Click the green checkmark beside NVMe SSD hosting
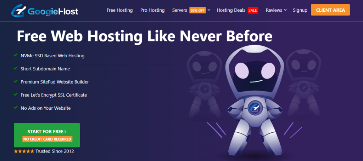Screen dimensions: 363x161 pos(16,55)
